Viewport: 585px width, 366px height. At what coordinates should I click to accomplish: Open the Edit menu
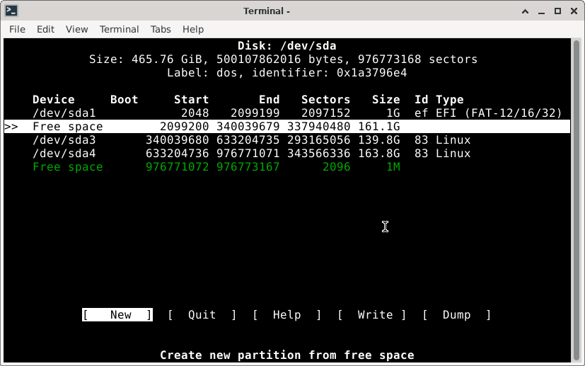45,29
